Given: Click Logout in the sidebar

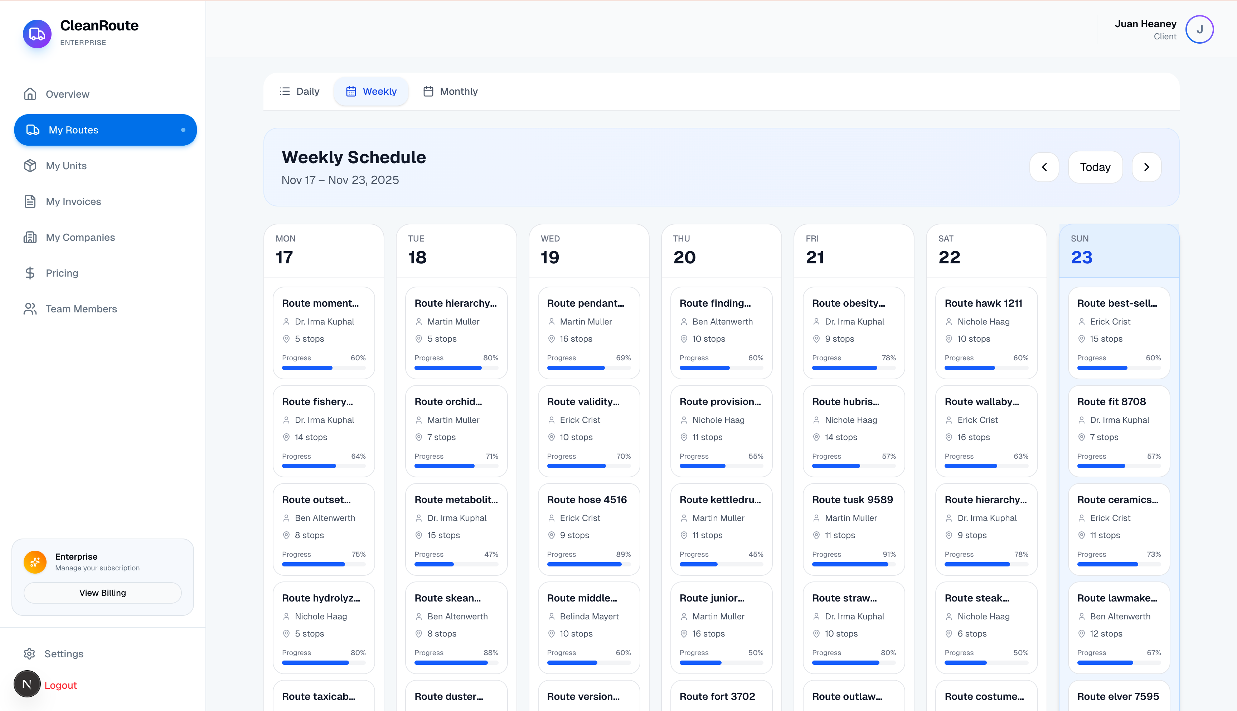Looking at the screenshot, I should [60, 685].
